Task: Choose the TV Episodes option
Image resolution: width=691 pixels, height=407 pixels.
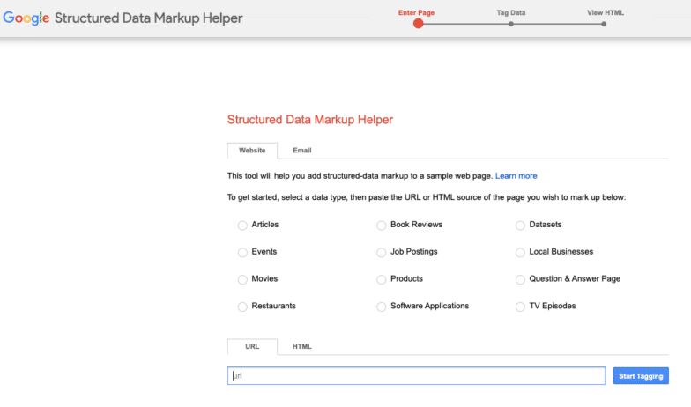Action: pyautogui.click(x=520, y=307)
